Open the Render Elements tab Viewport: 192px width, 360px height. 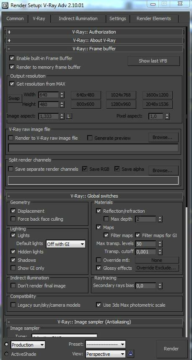154,18
